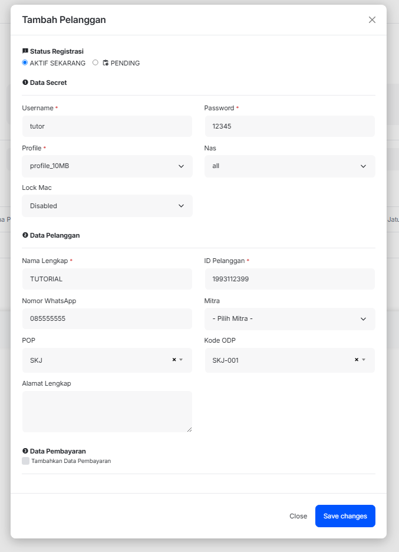Select the PENDING radio option
Viewport: 399px width, 552px height.
(x=95, y=63)
